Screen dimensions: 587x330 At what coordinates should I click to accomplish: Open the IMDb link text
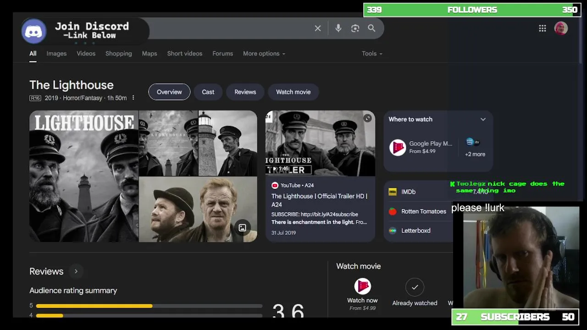click(x=409, y=192)
